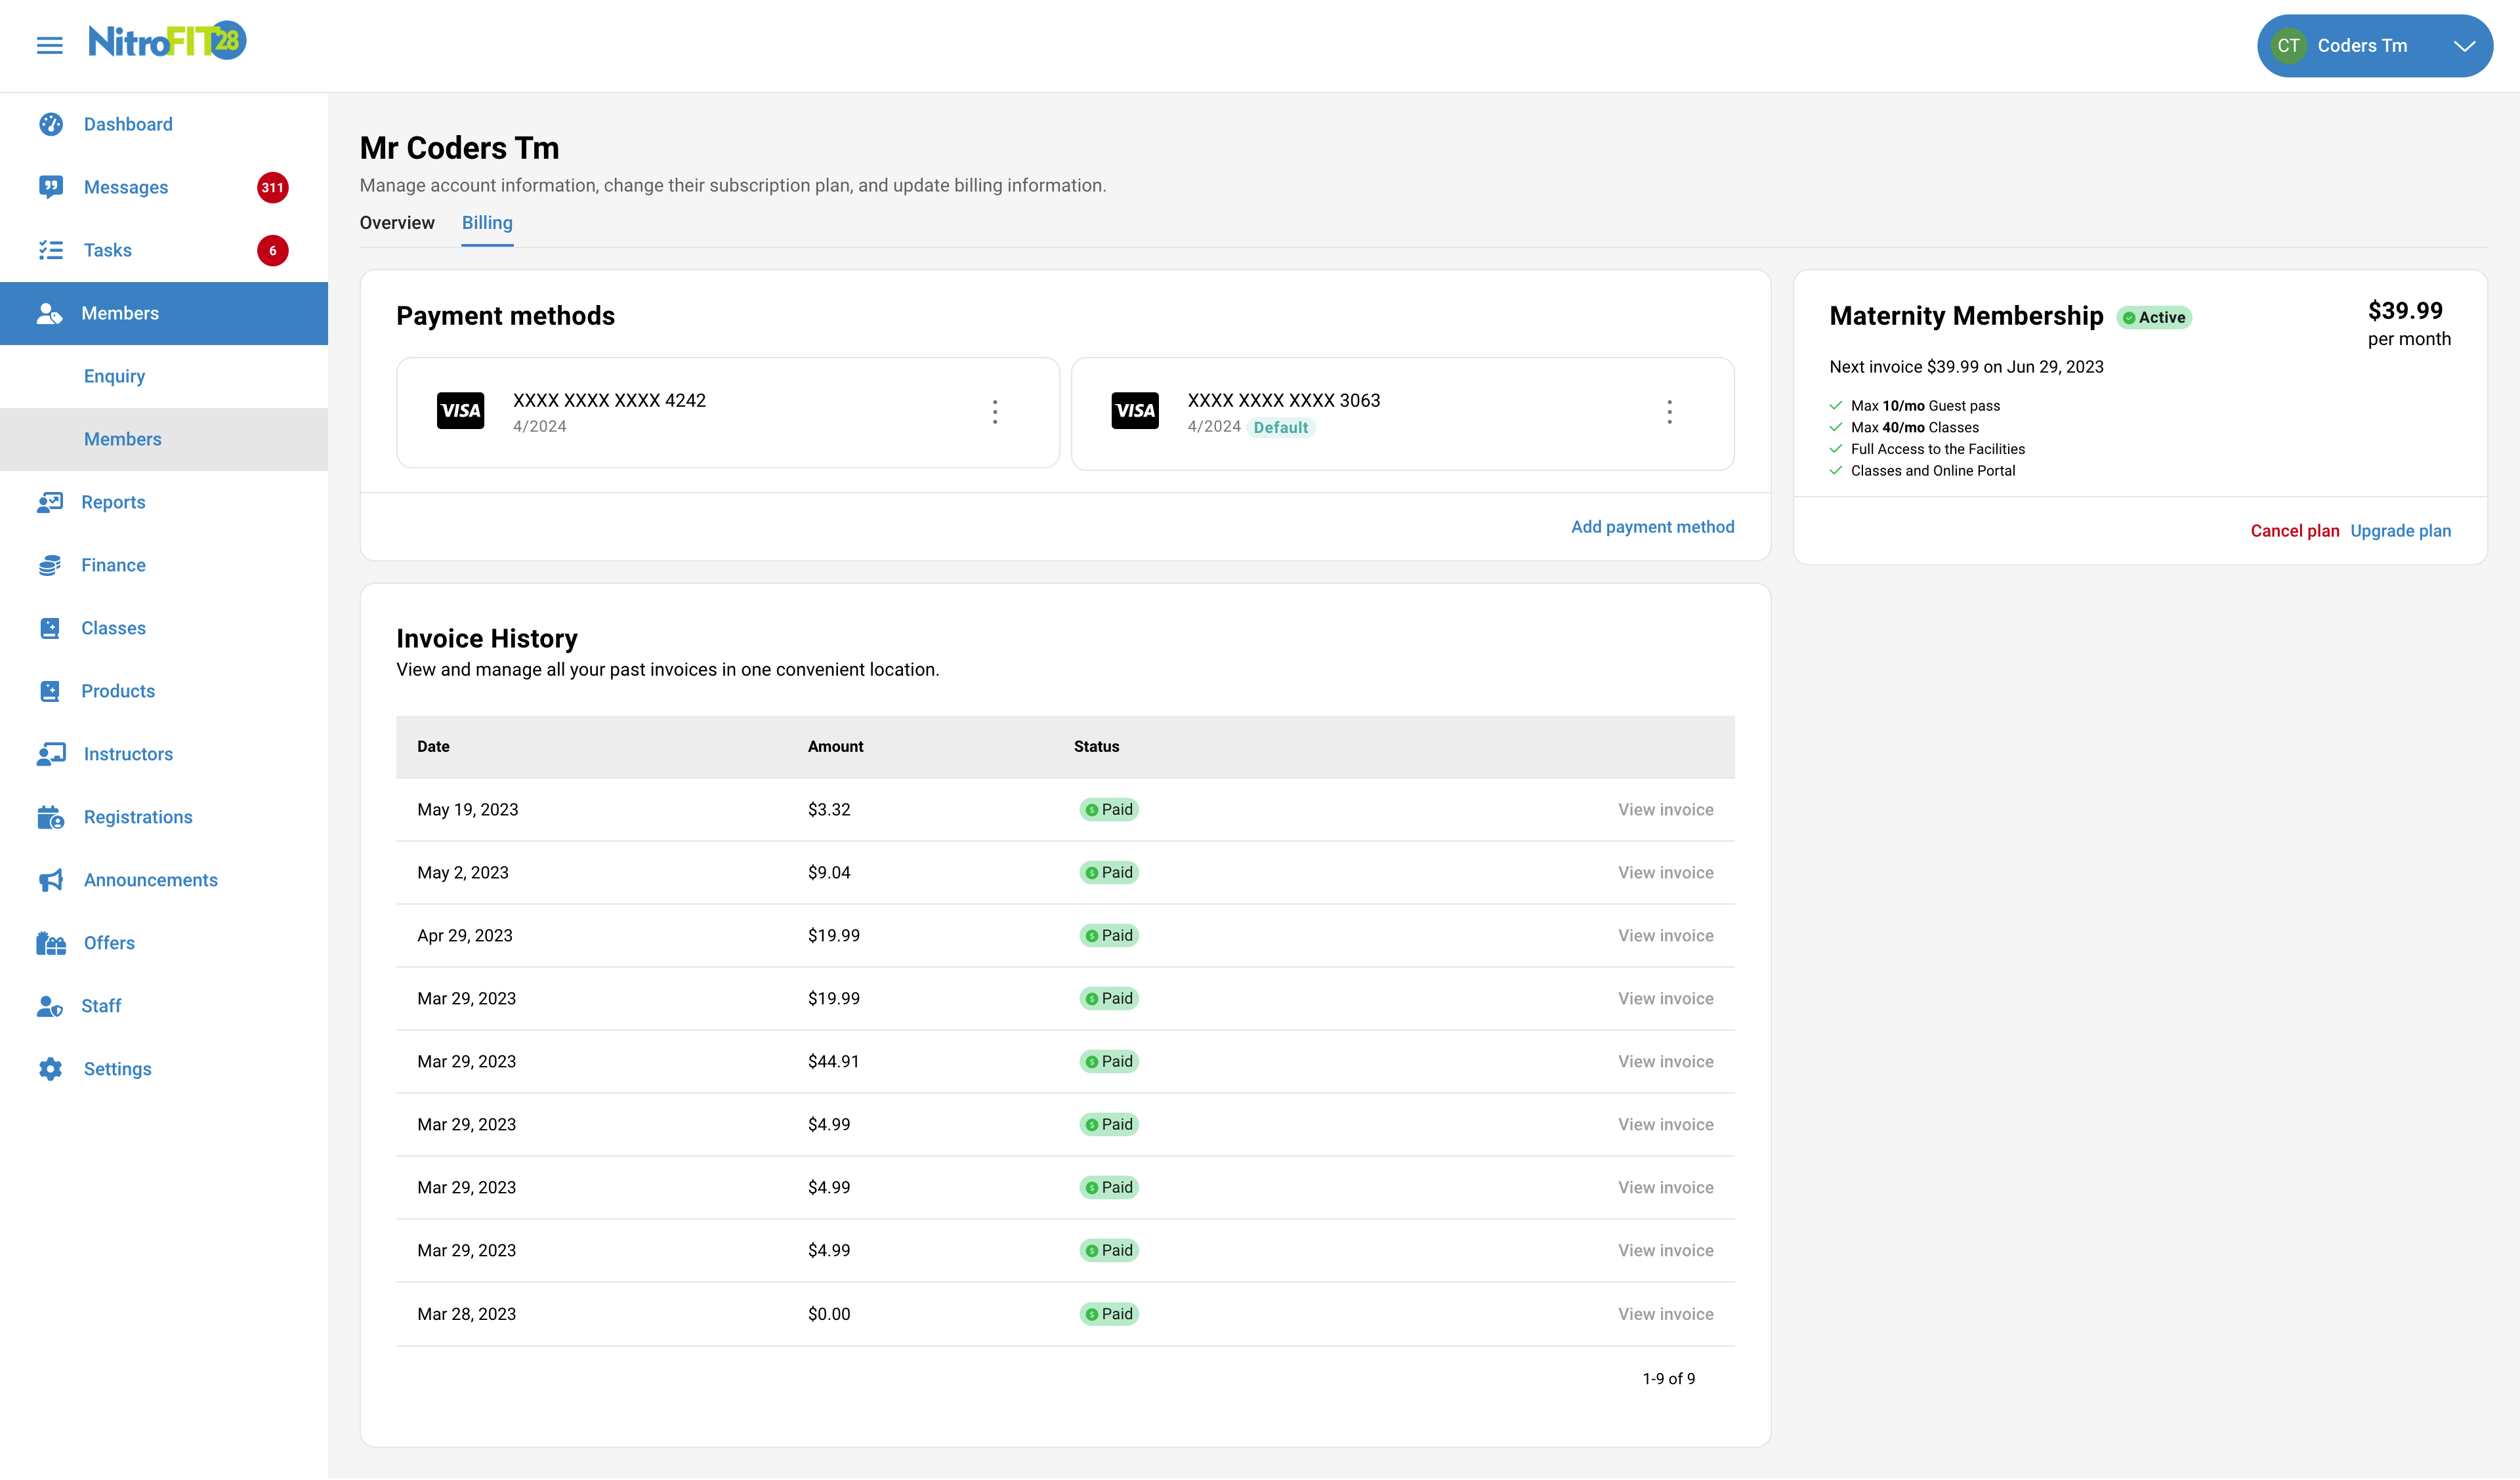Screen dimensions: 2520x1480
Task: Upgrade the Maternity Membership plan
Action: pos(2401,531)
